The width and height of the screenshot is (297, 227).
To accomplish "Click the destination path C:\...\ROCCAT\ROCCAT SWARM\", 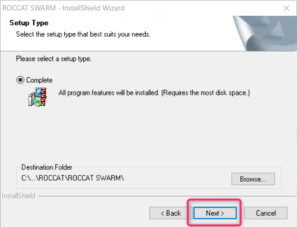I will pos(73,178).
